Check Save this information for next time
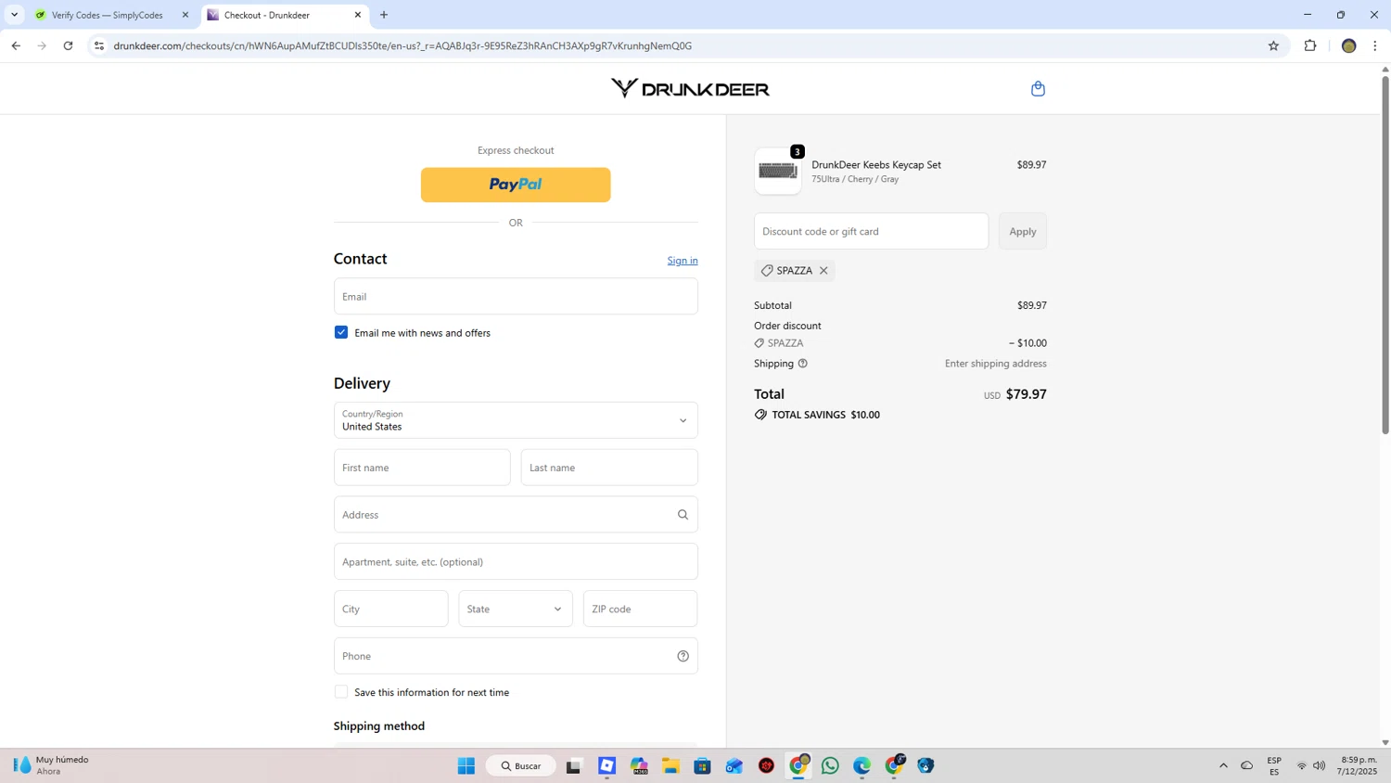 click(x=341, y=692)
